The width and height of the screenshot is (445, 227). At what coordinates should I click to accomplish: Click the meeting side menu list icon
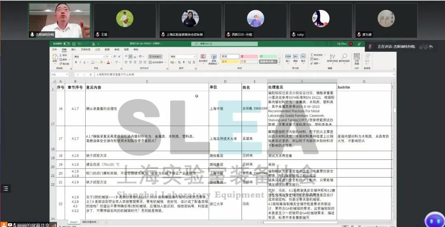click(x=5, y=189)
